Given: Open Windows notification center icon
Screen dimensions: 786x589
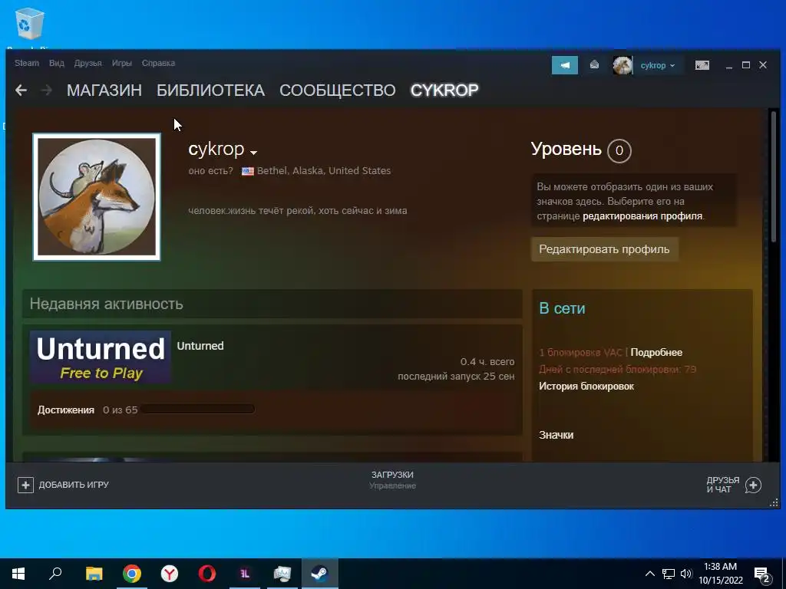Looking at the screenshot, I should (x=762, y=574).
